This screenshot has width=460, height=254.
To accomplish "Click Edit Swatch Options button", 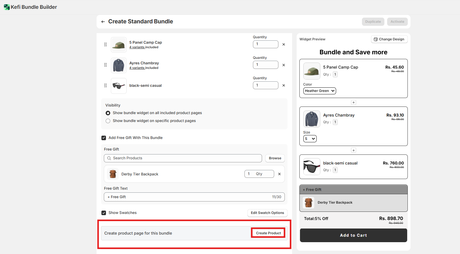I will (x=267, y=213).
